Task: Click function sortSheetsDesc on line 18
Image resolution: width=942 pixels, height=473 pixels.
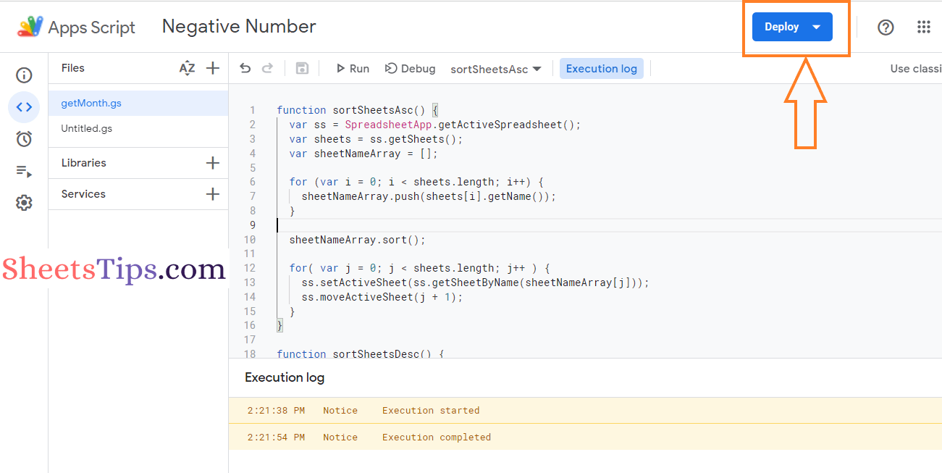Action: tap(361, 353)
